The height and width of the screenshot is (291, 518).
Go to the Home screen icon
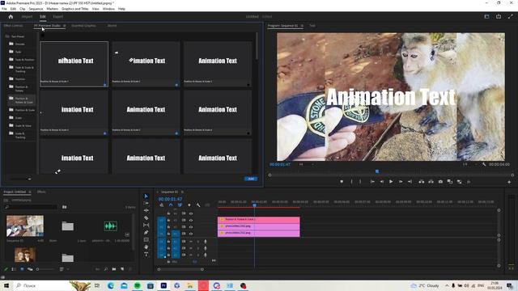[11, 16]
